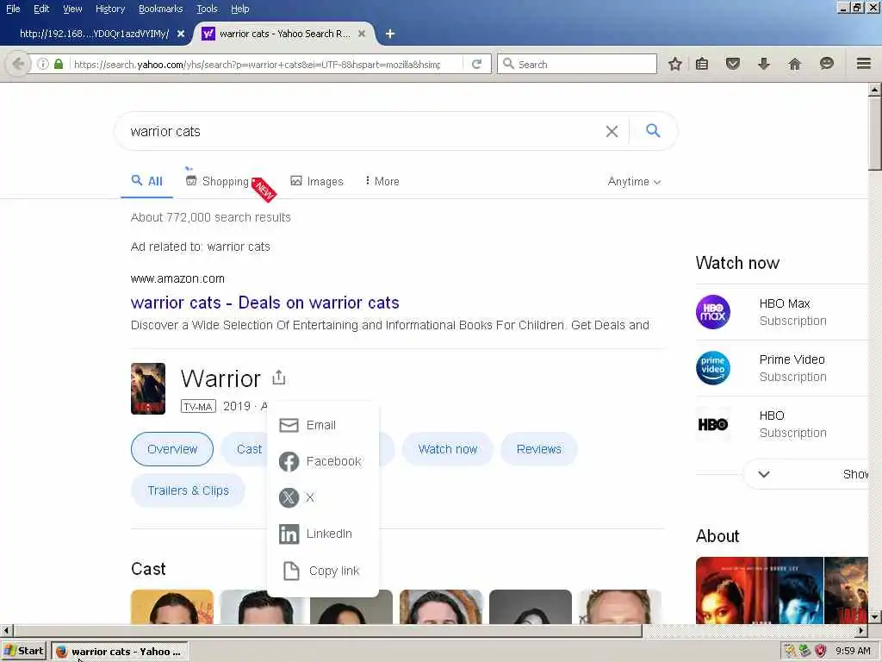Viewport: 882px width, 662px height.
Task: Open the Tools menu
Action: (x=207, y=9)
